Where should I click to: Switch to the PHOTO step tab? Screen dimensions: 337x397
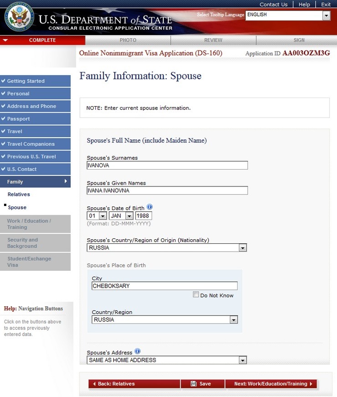(x=128, y=40)
